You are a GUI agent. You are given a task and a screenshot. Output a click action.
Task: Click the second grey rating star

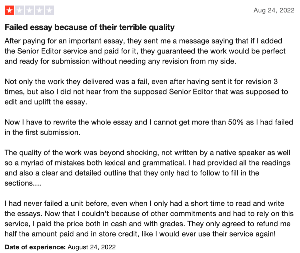pos(20,10)
